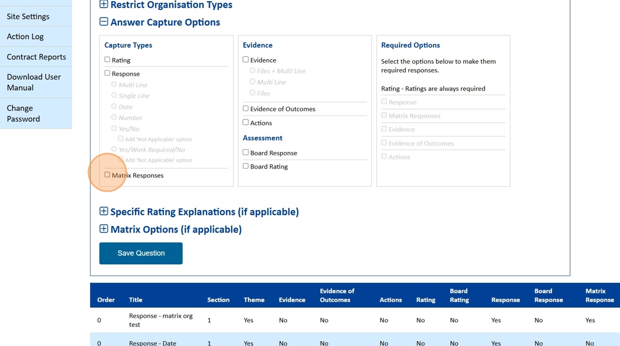Go to Contract Reports

36,57
